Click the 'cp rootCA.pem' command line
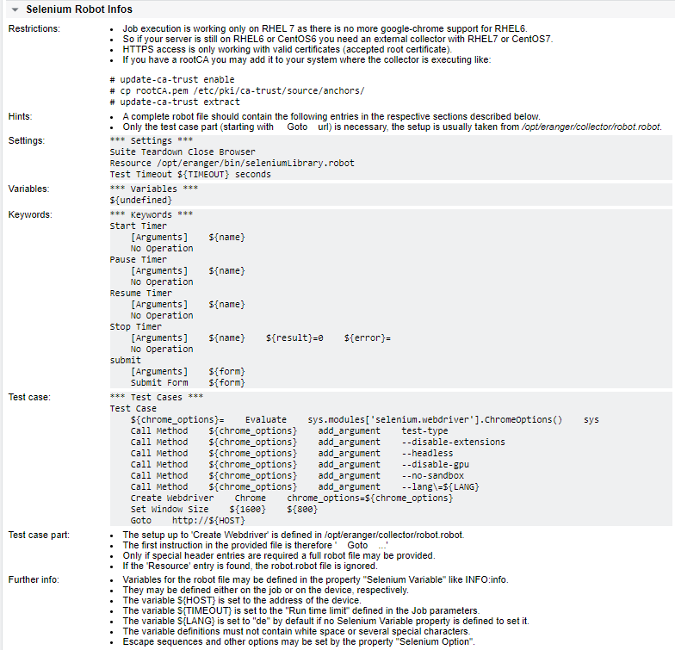This screenshot has height=650, width=675. 237,91
